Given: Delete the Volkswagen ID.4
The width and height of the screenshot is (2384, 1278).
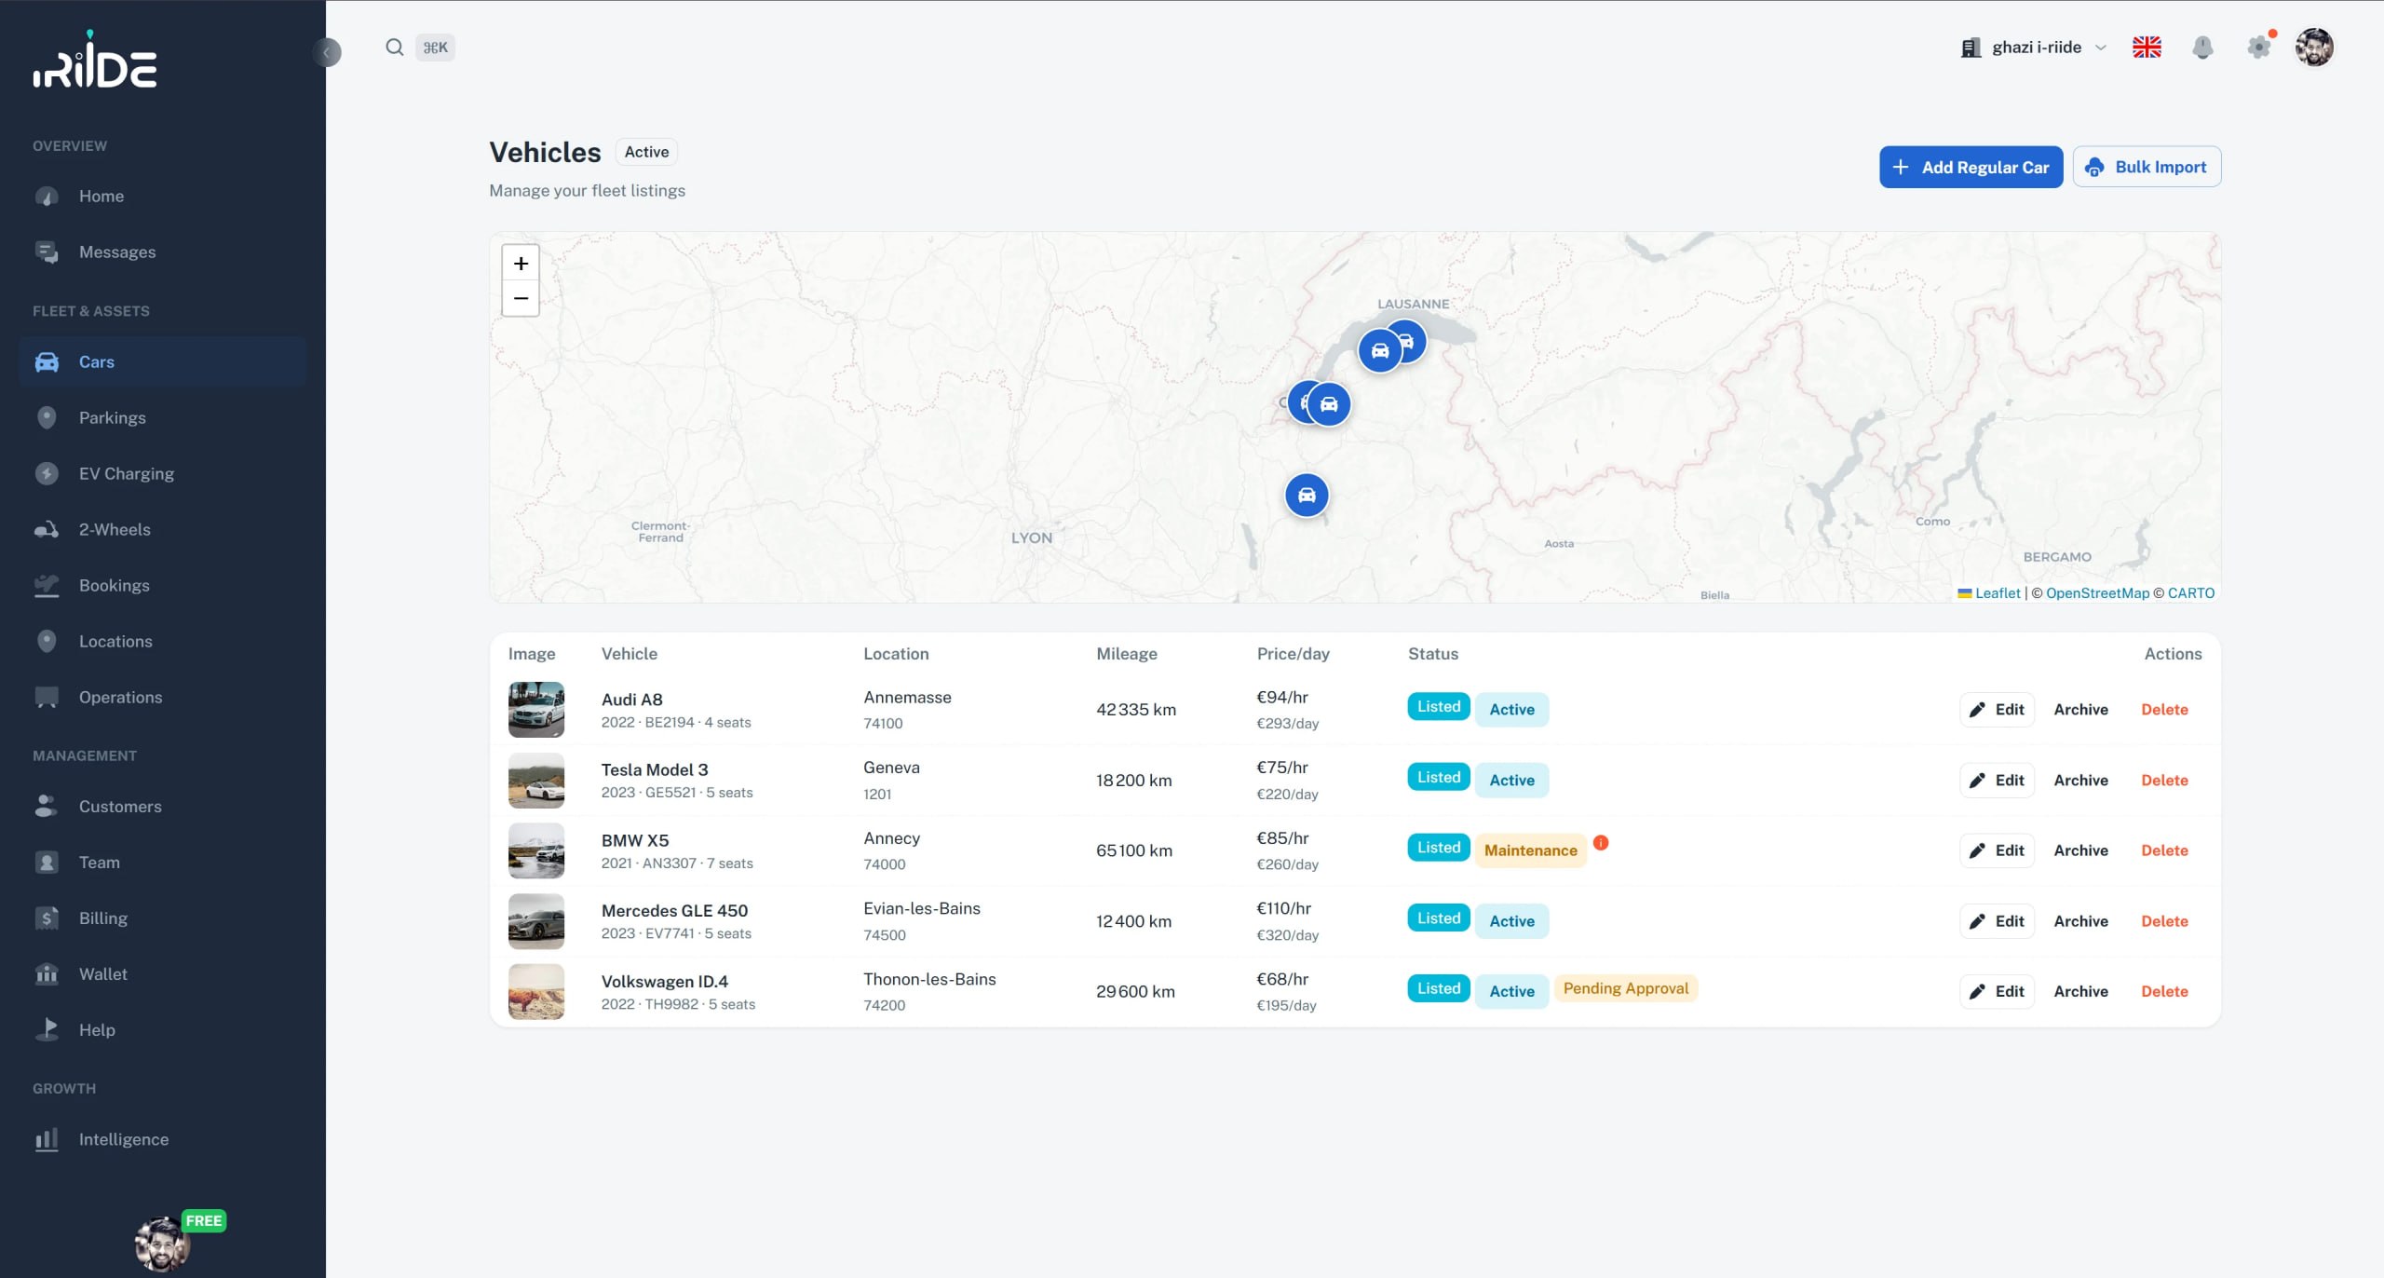Looking at the screenshot, I should (2164, 992).
